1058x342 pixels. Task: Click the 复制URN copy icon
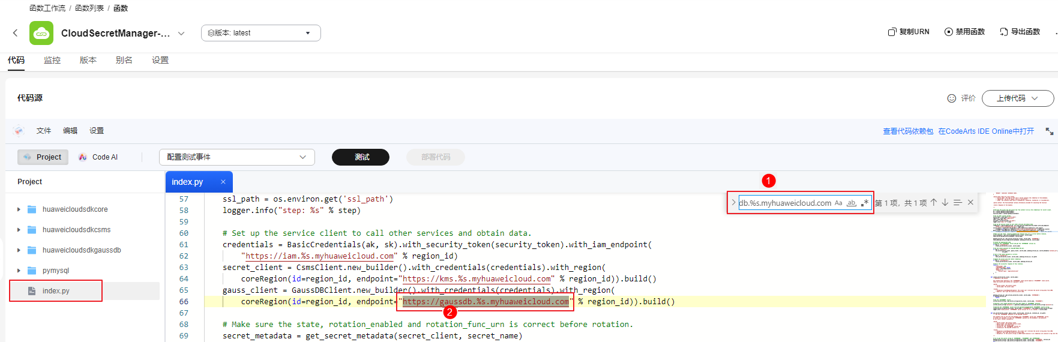(892, 32)
